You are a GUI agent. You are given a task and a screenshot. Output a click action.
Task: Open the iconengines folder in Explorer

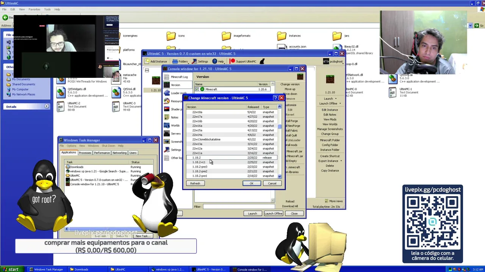click(130, 36)
